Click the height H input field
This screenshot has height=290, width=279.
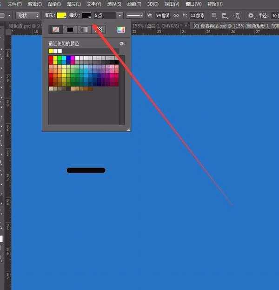point(197,15)
